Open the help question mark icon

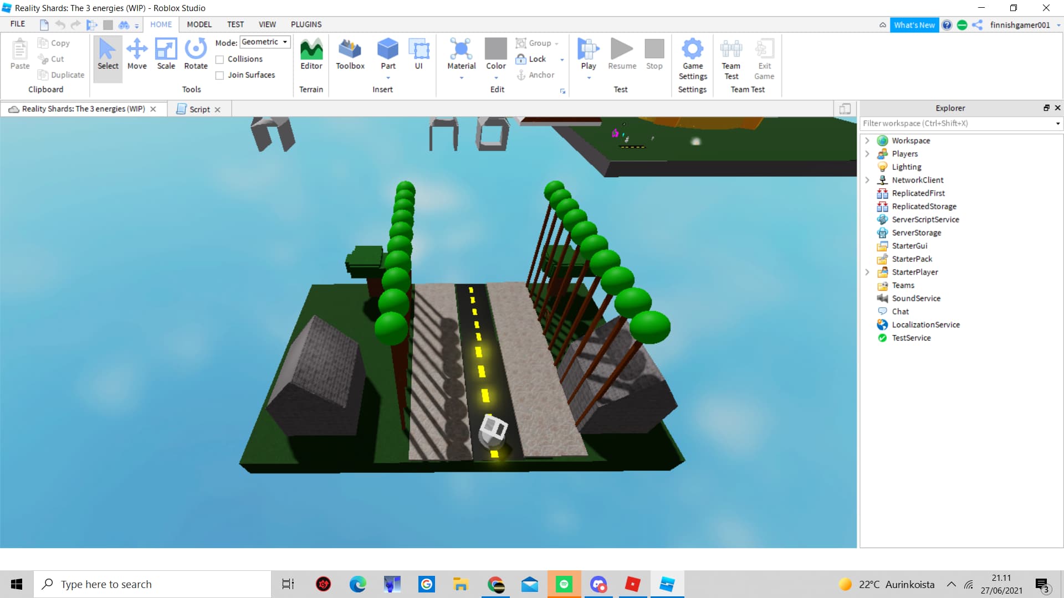point(947,25)
